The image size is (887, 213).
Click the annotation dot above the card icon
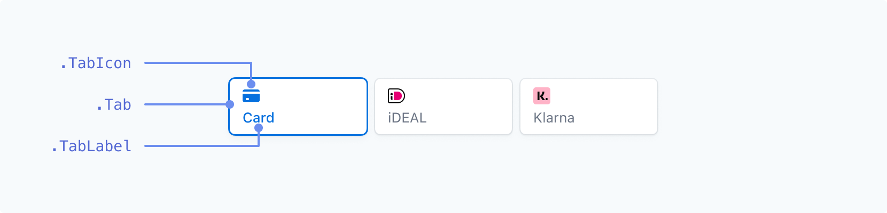tap(251, 84)
